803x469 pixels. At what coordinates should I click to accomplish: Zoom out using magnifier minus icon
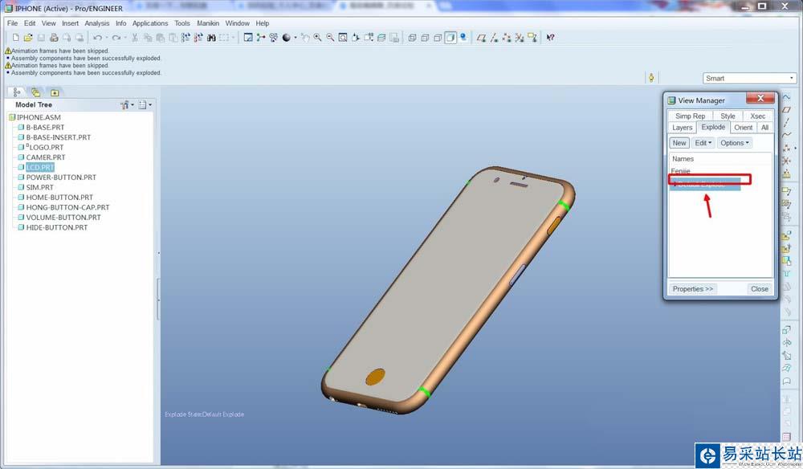pyautogui.click(x=330, y=38)
